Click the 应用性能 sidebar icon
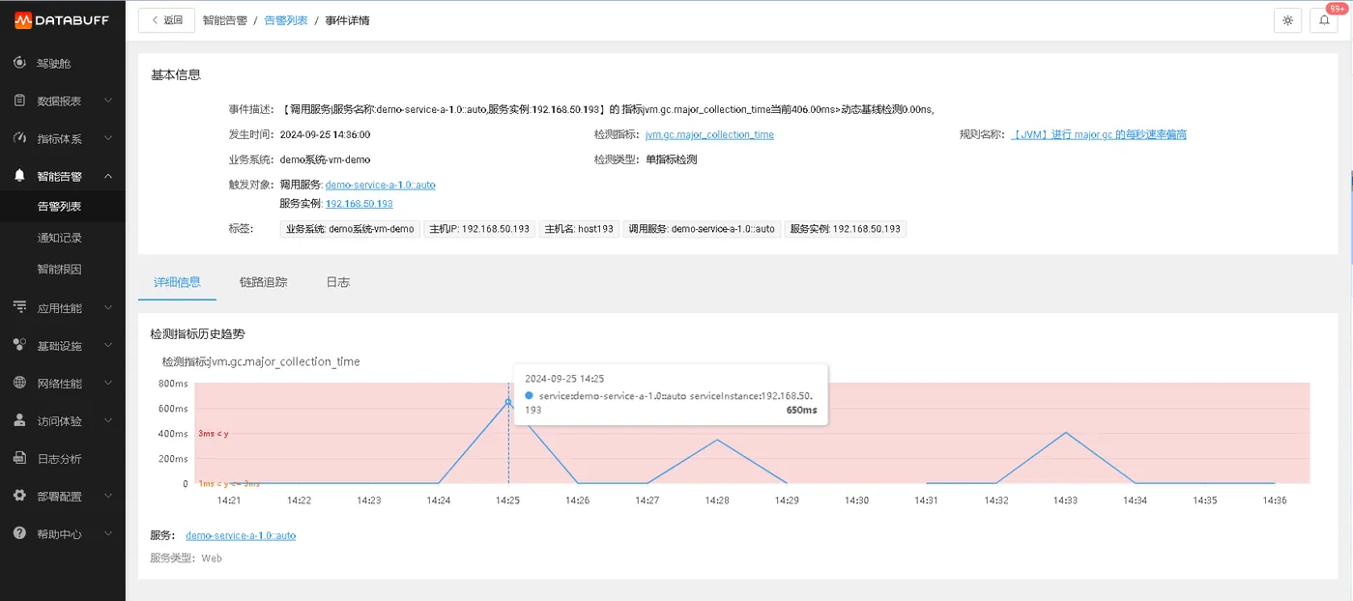This screenshot has height=601, width=1353. pyautogui.click(x=19, y=308)
